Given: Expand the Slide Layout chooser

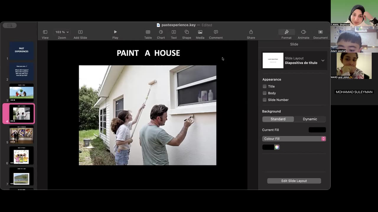Looking at the screenshot, I should coord(323,60).
